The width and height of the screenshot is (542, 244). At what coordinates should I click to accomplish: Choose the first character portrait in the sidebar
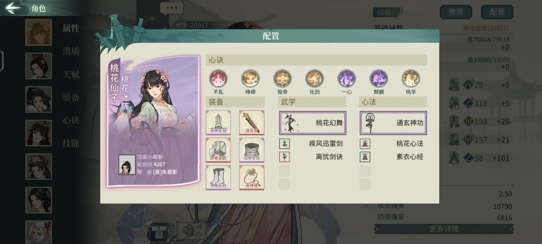point(38,32)
